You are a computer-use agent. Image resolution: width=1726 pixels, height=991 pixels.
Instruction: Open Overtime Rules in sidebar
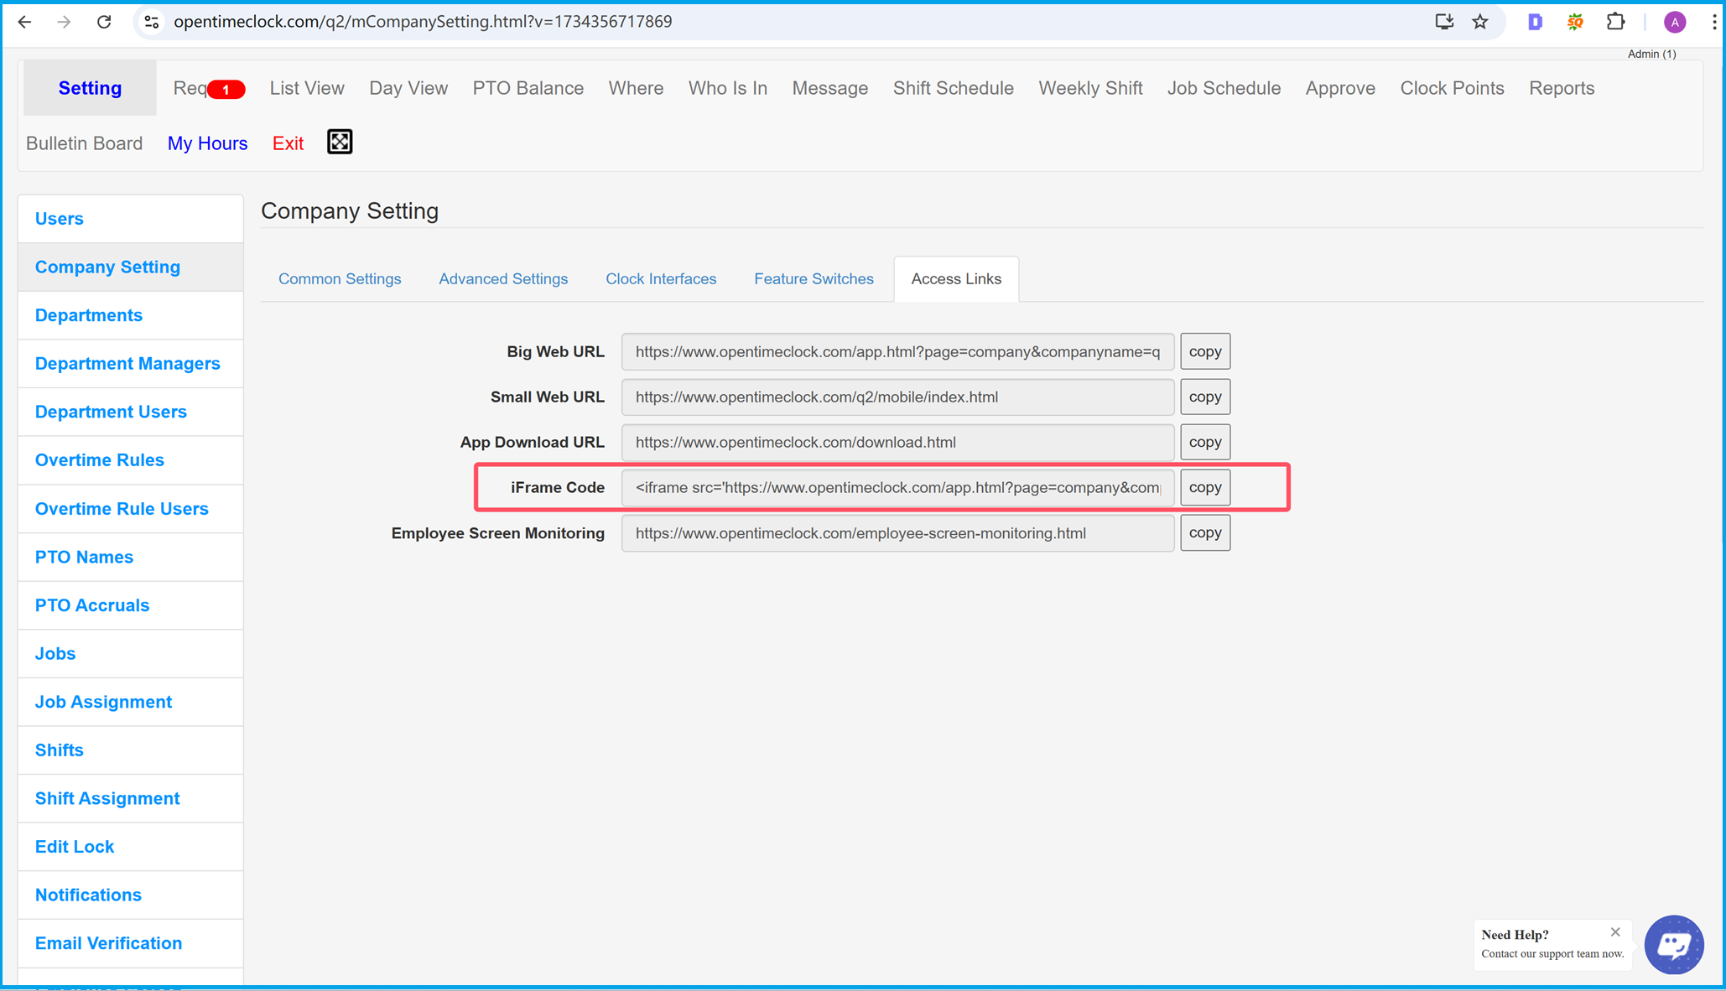[131, 460]
